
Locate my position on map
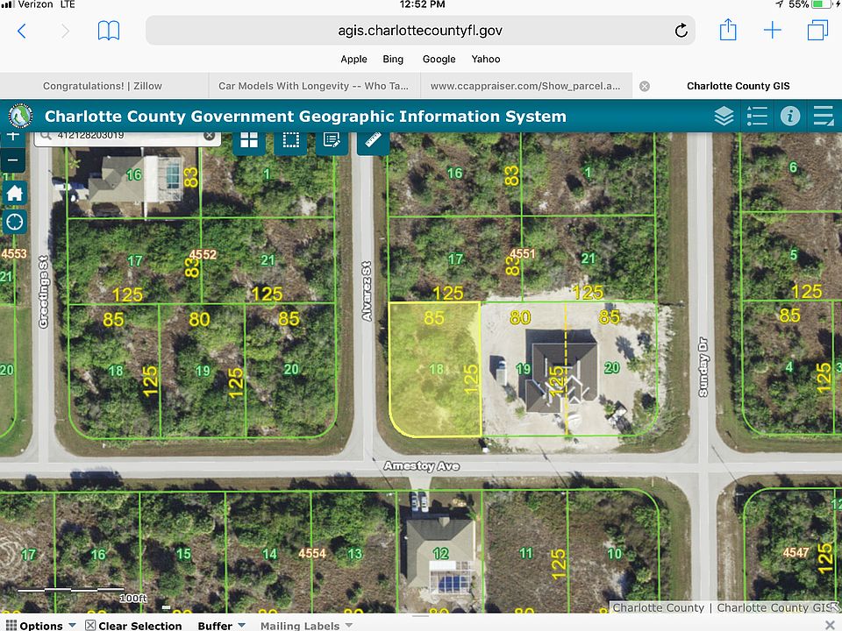[x=14, y=221]
